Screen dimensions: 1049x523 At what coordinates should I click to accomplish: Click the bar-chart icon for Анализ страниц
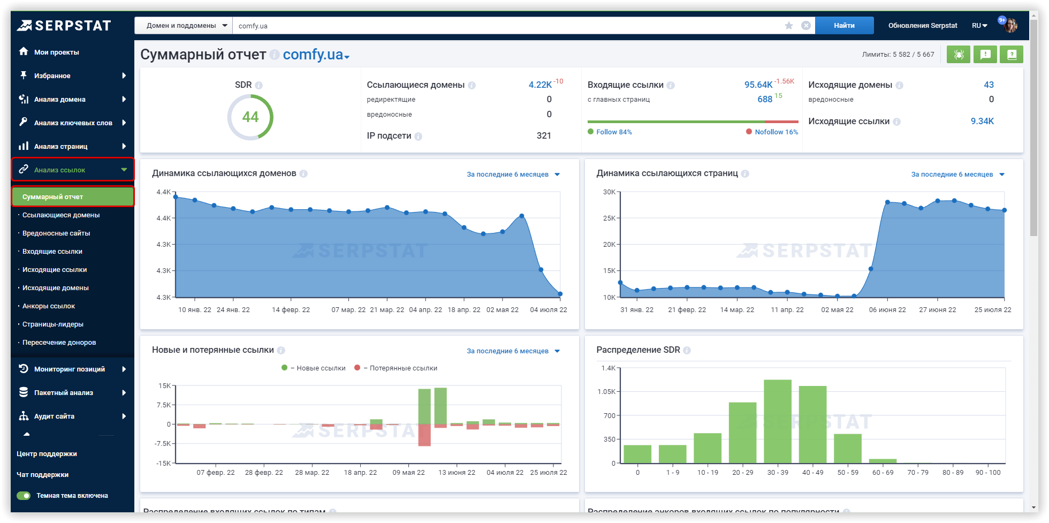23,146
